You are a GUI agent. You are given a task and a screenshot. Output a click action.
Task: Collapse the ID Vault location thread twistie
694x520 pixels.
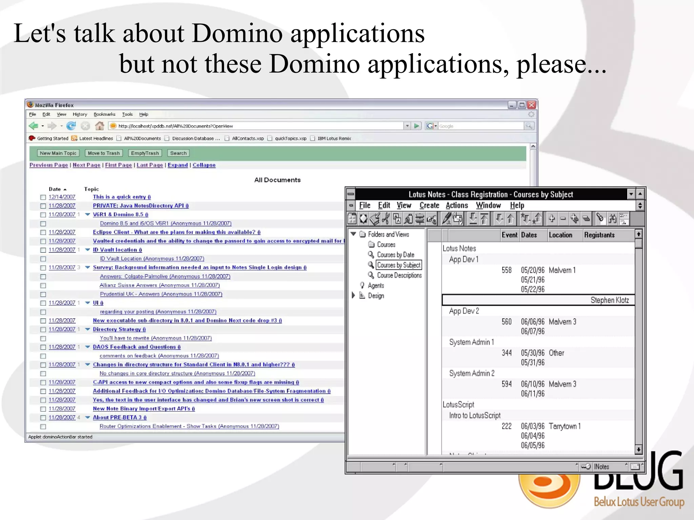(87, 250)
